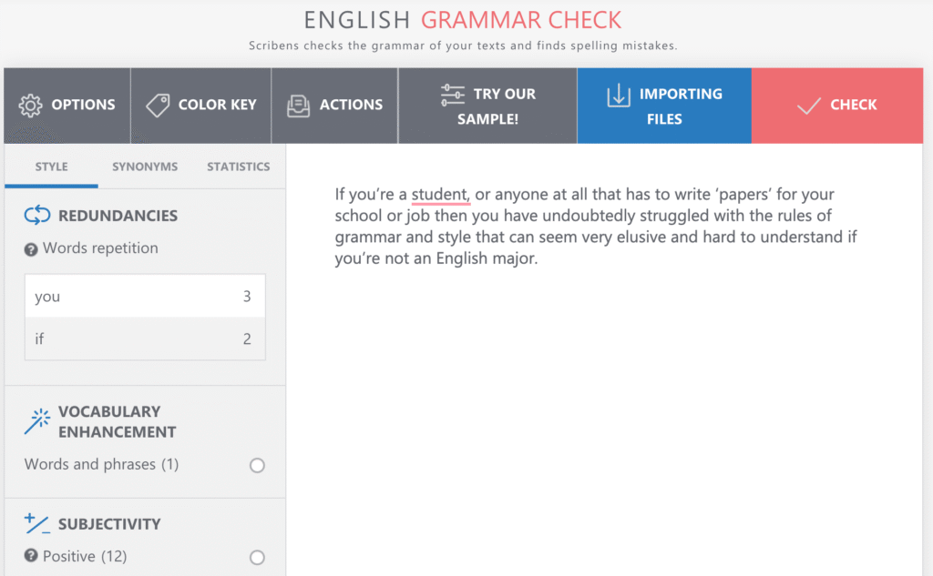
Task: Click the Try Our Sample sliders icon
Action: [x=452, y=96]
